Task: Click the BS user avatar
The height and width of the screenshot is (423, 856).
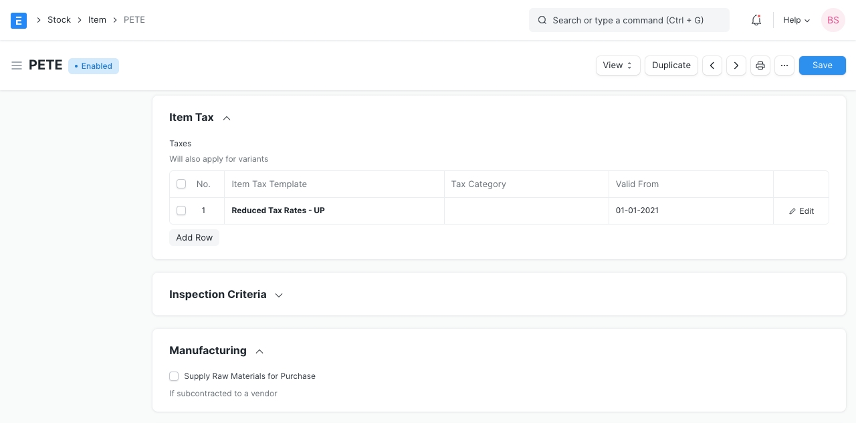Action: (x=833, y=20)
